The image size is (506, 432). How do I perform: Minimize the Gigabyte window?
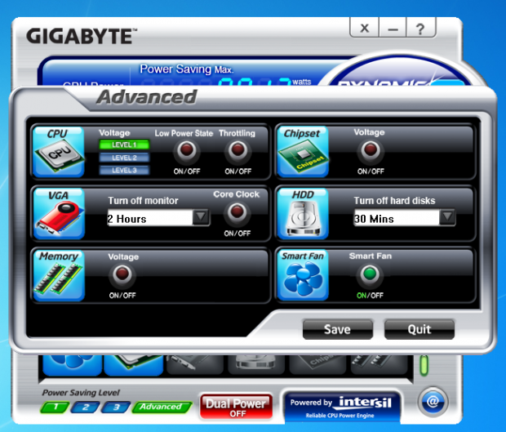coord(393,29)
